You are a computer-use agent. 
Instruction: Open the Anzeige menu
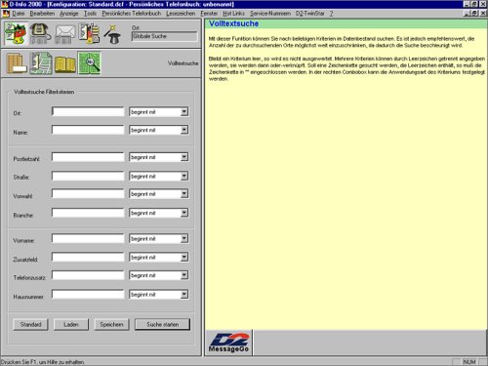69,14
